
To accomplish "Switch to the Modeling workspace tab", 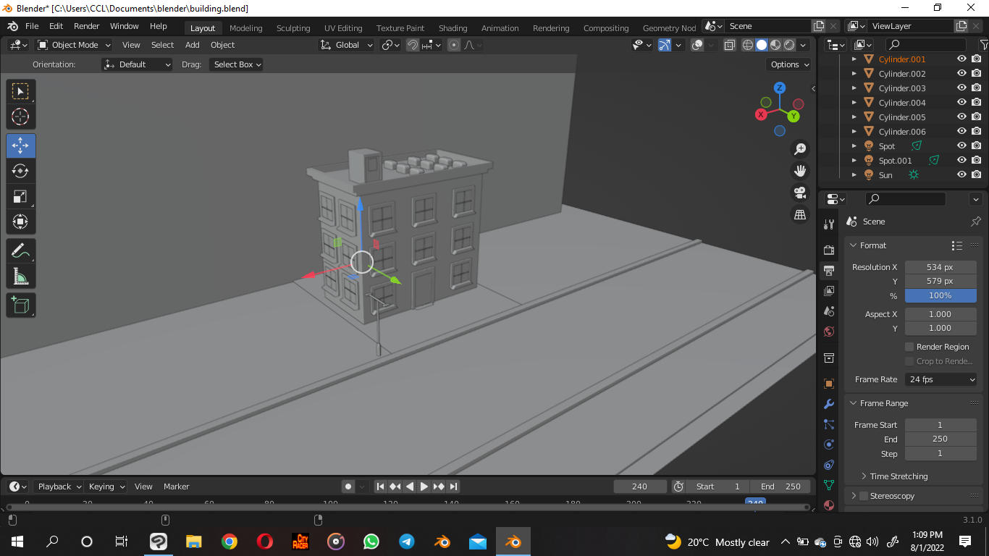I will point(245,28).
